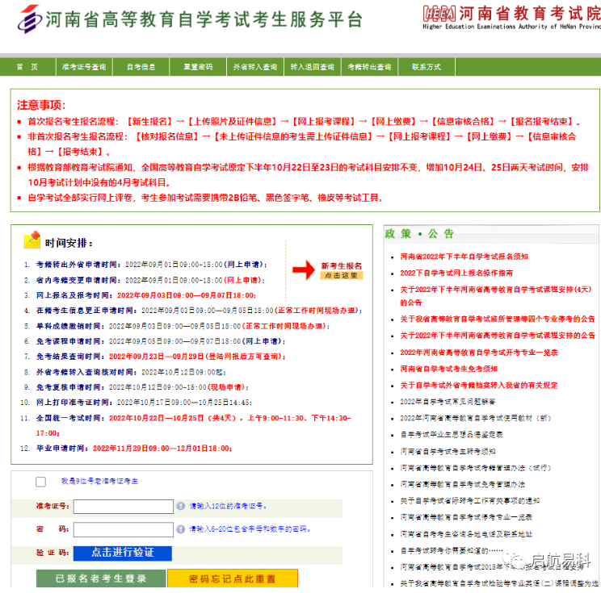Open the 课程安排(4天)的公告 announcement link
Image resolution: width=601 pixels, height=593 pixels.
coord(496,296)
